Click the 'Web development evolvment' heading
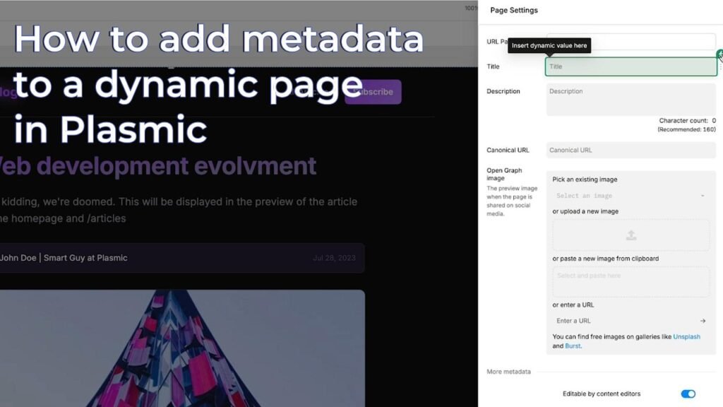Screen dimensions: 723x407 coord(157,166)
